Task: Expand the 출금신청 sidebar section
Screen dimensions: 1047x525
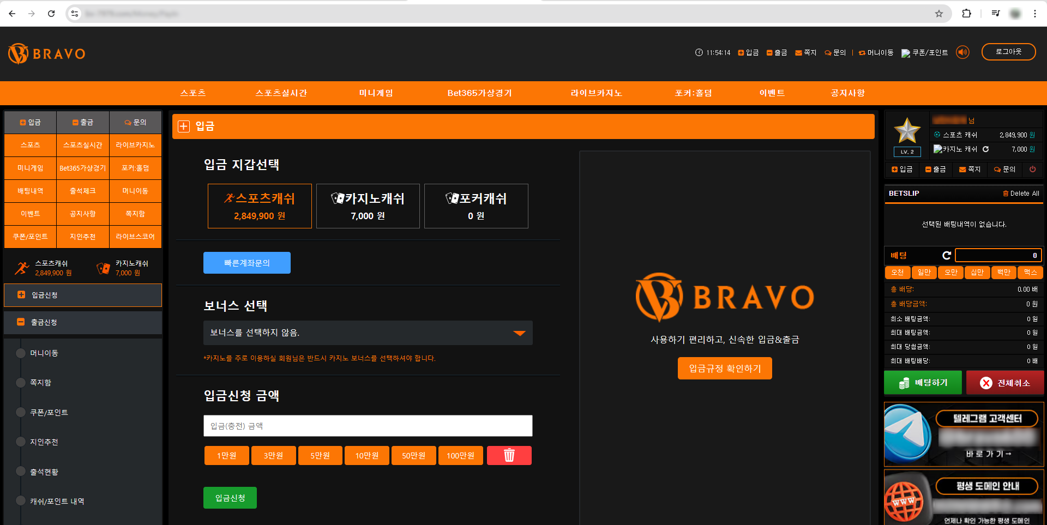Action: coord(83,322)
